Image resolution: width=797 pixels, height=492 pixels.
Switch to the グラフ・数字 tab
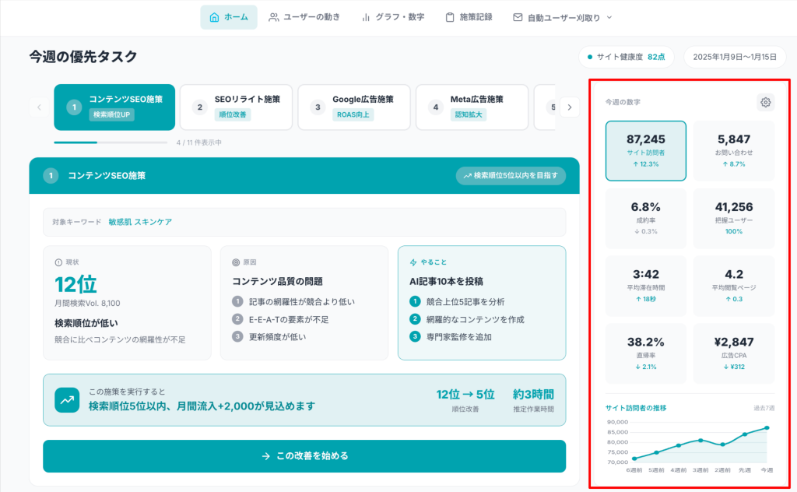tap(393, 17)
